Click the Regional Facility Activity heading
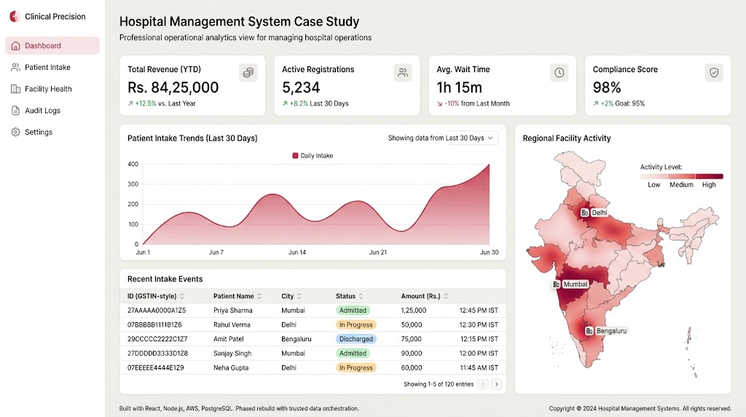Screen dimensions: 746x417 click(567, 139)
